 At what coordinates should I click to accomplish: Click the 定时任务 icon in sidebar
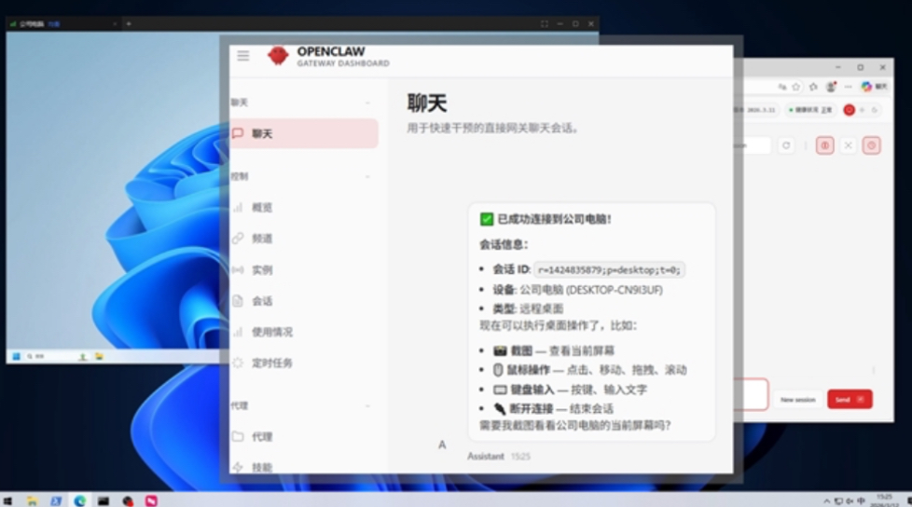pos(238,363)
